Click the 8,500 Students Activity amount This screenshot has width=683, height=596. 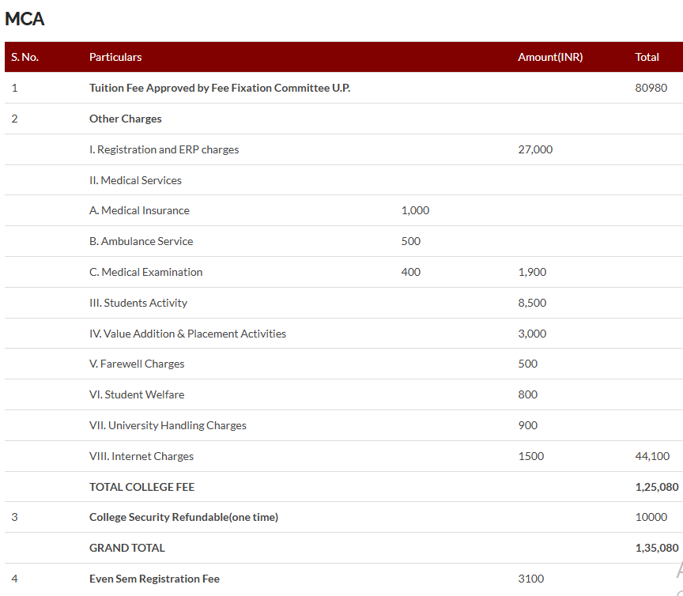(532, 303)
